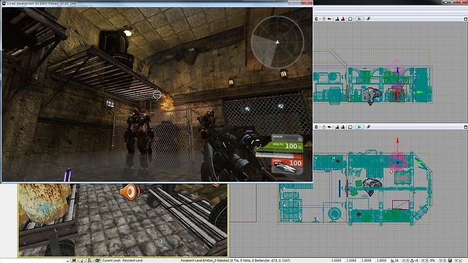Select brush wireframe mode in upper viewport toolbar

(x=337, y=19)
